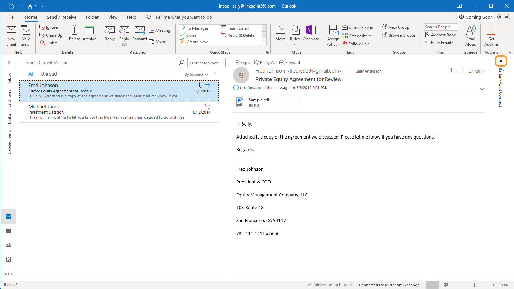Switch to the Send / Receive tab
Viewport: 514px width, 289px height.
[62, 17]
